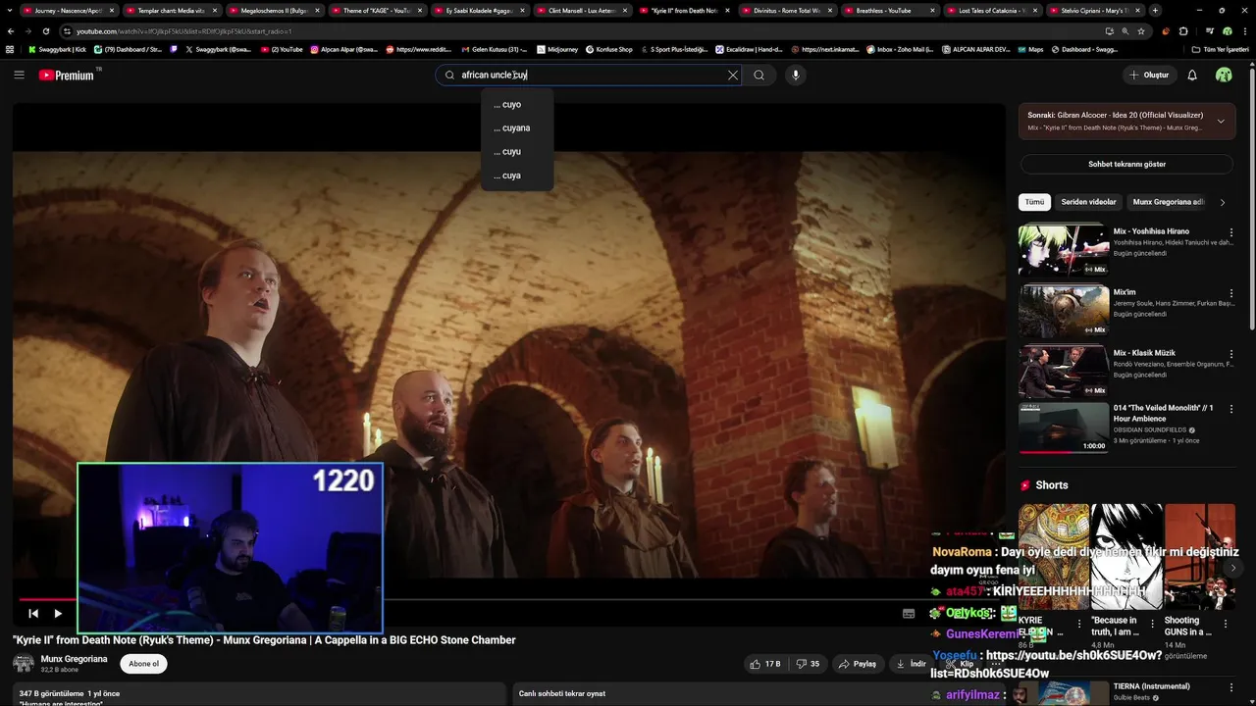Toggle subtitles in player controls
Screen dimensions: 1256x706
point(909,614)
